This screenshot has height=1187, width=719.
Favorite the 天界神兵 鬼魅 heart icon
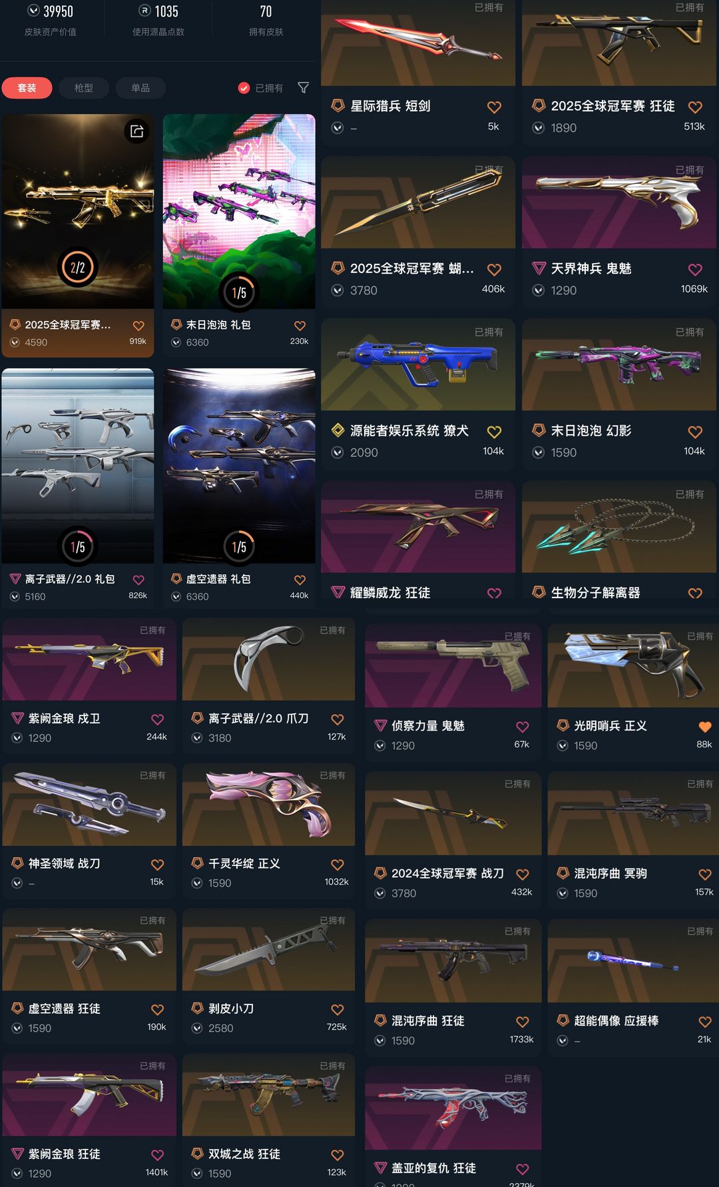pos(695,269)
